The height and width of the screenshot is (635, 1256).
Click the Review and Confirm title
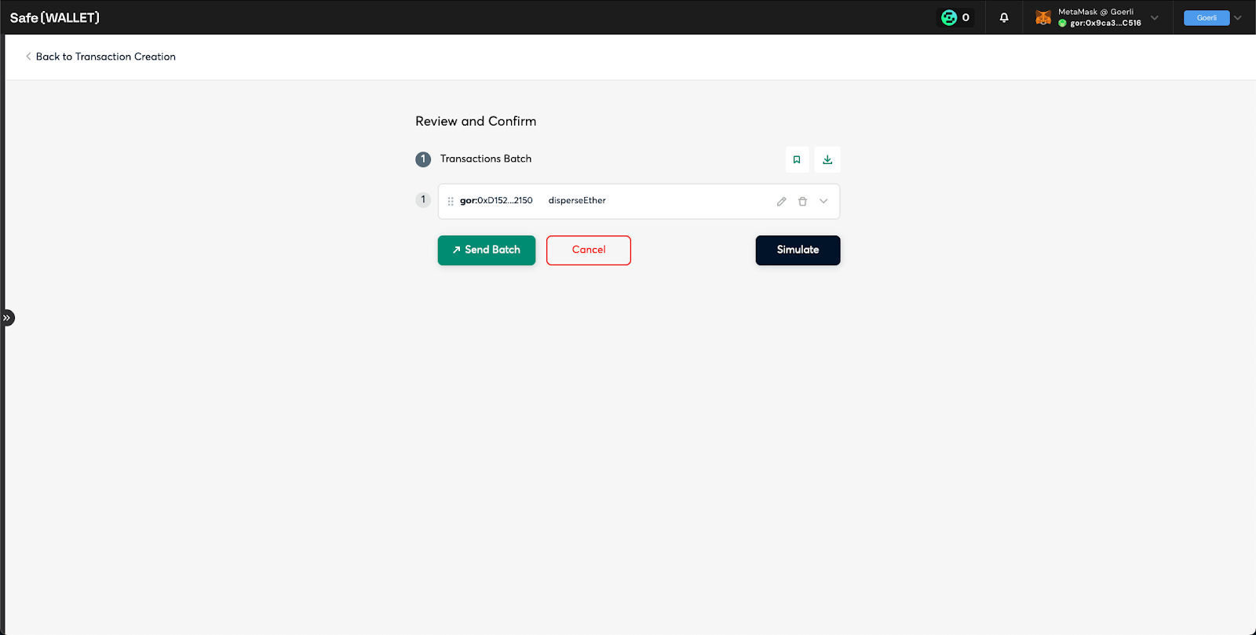click(476, 121)
